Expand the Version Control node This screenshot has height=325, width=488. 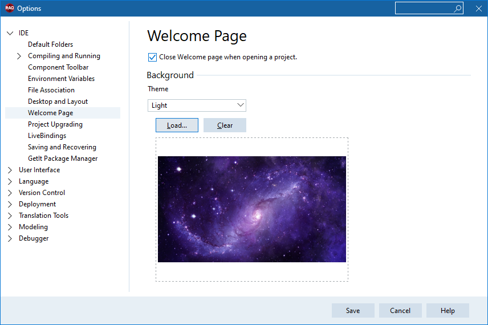tap(10, 193)
